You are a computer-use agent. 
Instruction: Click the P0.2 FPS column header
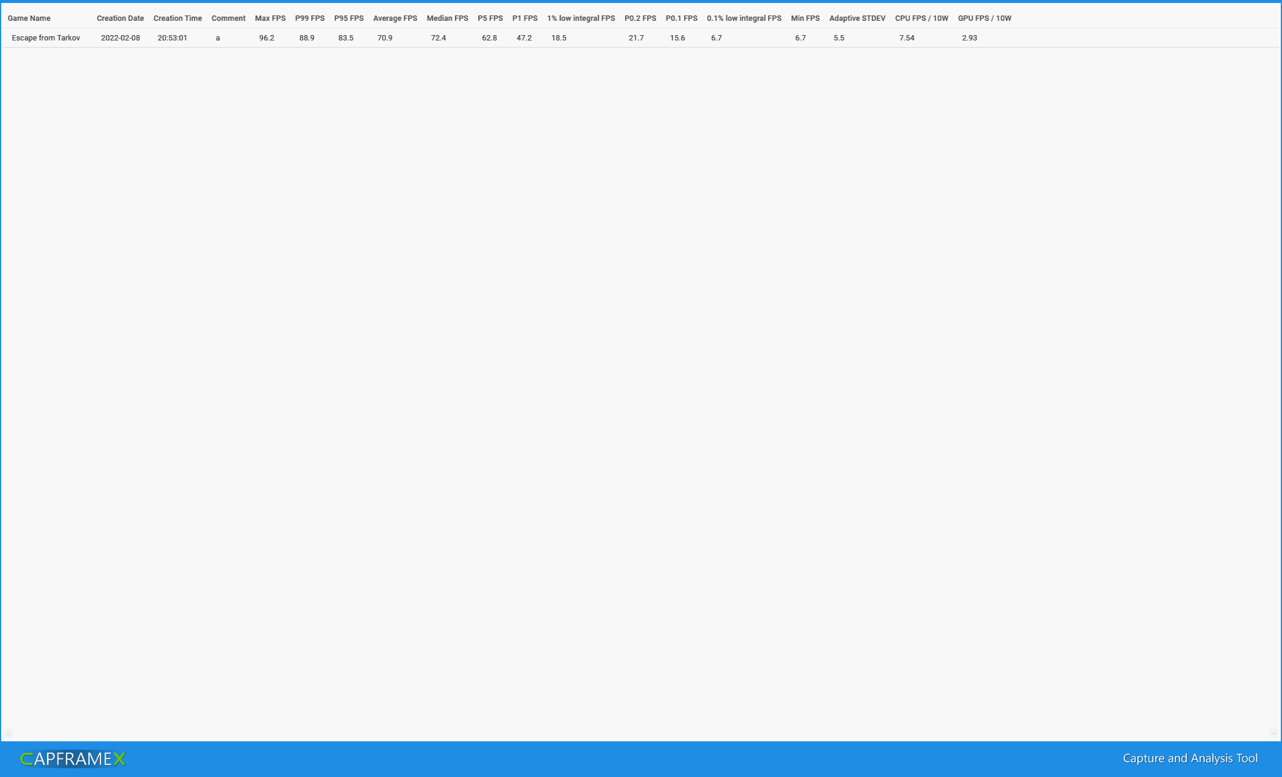pos(640,18)
